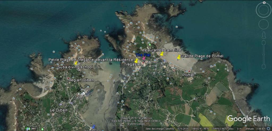The image size is (272, 131).
Task: Click the Google Earth logo watermark
Action: 248,119
